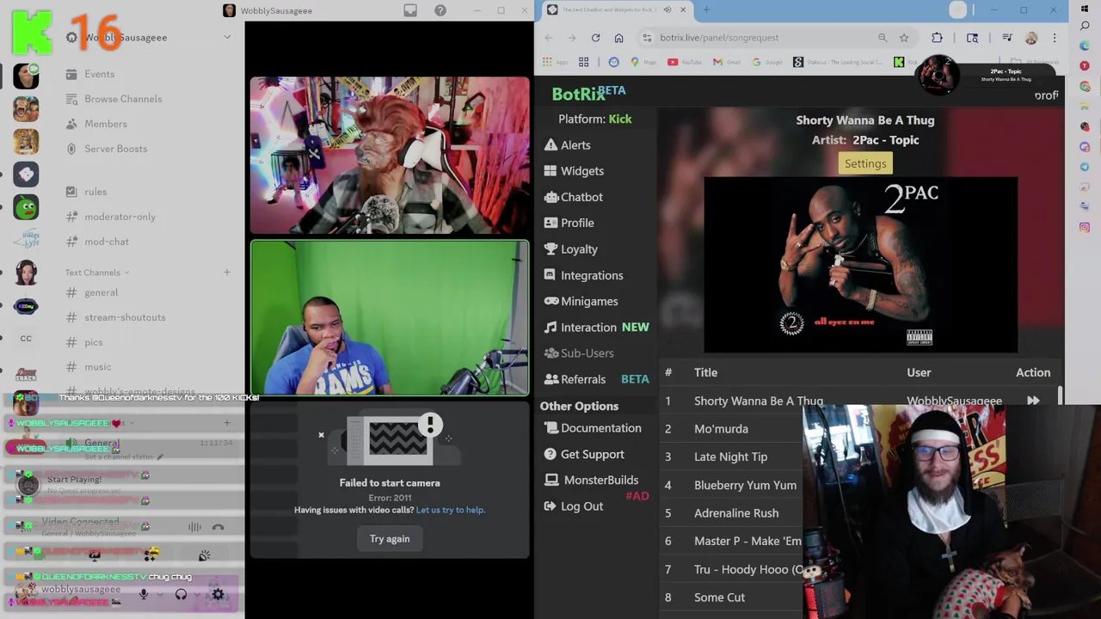
Task: Open Discord inbox icon in title bar
Action: (x=410, y=10)
